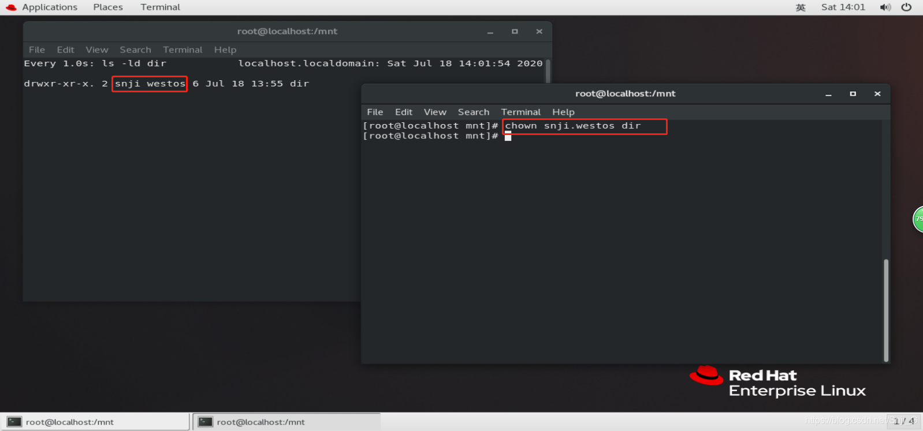The height and width of the screenshot is (431, 923).
Task: Open the Terminal app menu in top bar
Action: tap(160, 7)
